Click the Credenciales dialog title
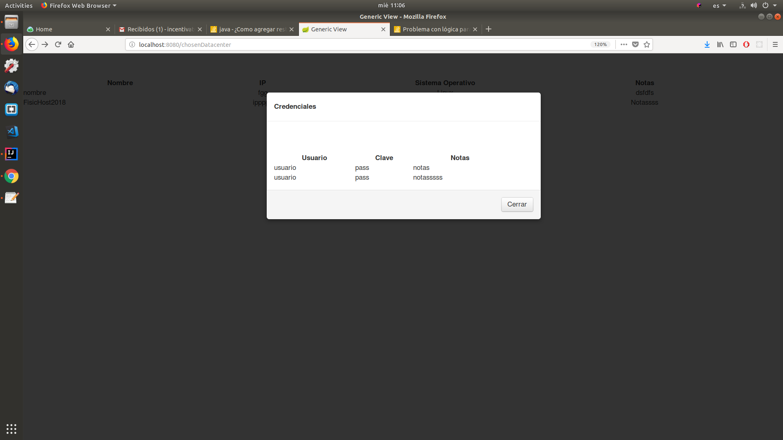The image size is (783, 440). 295,106
